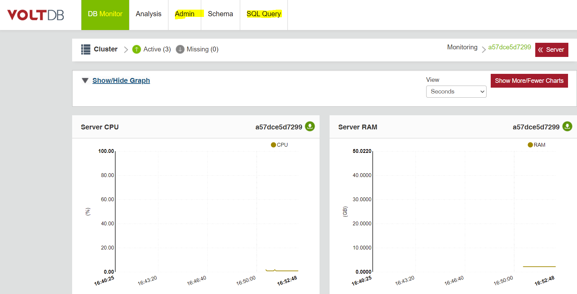Click the VoltDB logo
The width and height of the screenshot is (577, 294).
(36, 15)
